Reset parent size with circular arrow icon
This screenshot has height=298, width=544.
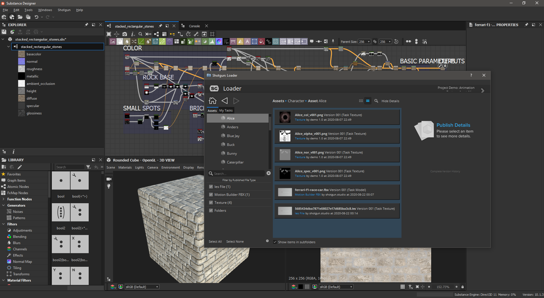[x=396, y=41]
